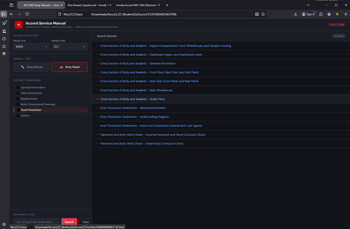Check the Body Dimensional Drawings checkbox
This screenshot has height=229, width=350.
(x=18, y=105)
